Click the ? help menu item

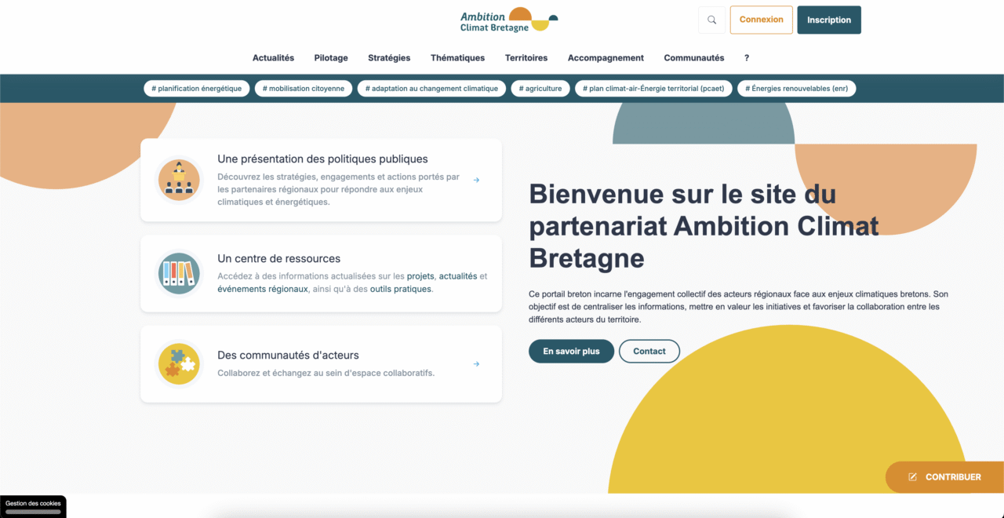click(x=747, y=58)
